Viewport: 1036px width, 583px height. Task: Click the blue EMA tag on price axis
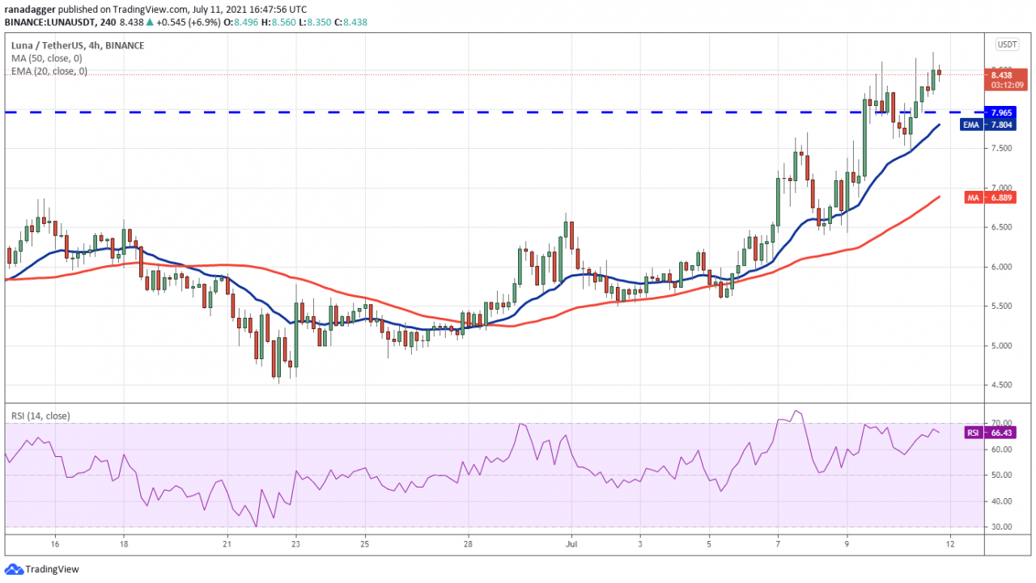(x=971, y=125)
